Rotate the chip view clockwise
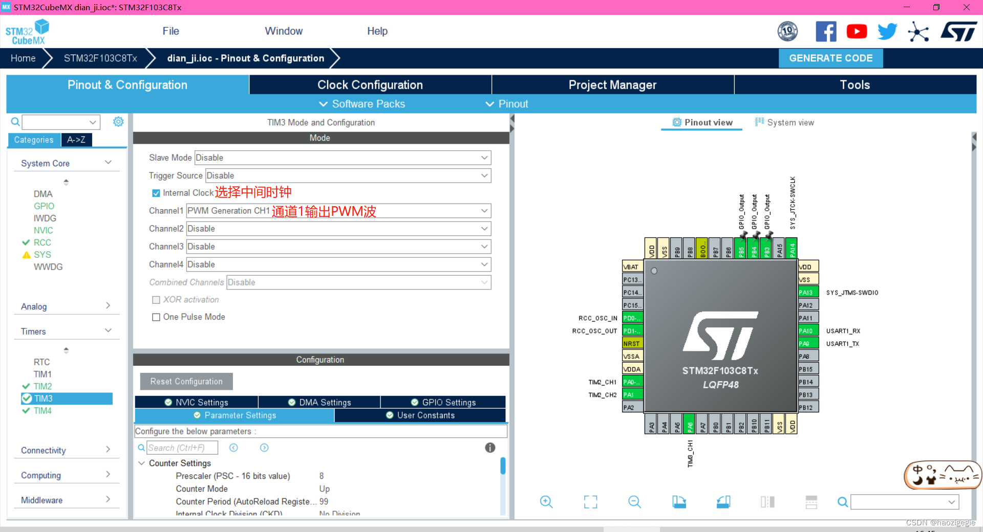Screen dimensions: 983x532 click(x=679, y=502)
